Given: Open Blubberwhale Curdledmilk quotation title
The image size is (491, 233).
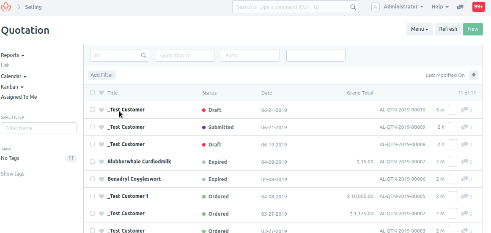Looking at the screenshot, I should [x=139, y=162].
